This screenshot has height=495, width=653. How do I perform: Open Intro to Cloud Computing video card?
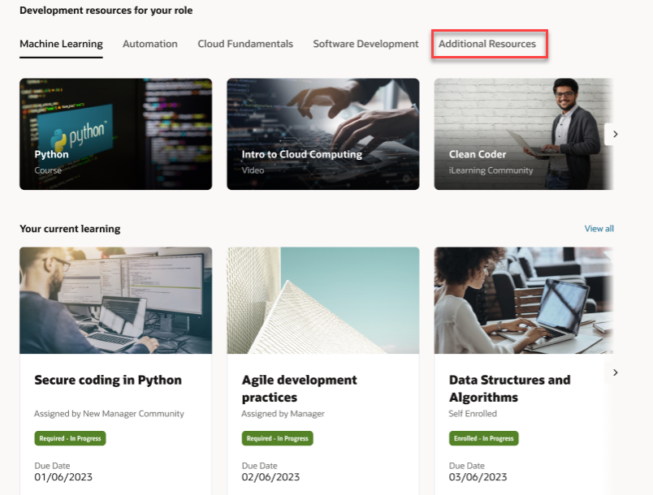tap(323, 134)
